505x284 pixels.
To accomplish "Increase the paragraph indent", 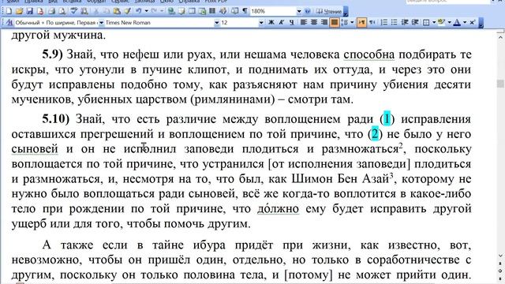I will click(x=415, y=22).
